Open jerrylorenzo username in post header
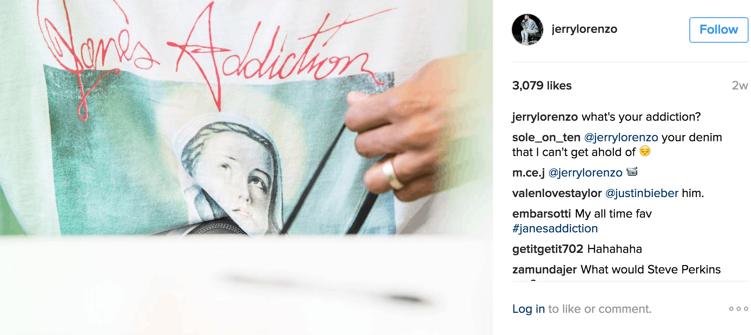The image size is (751, 335). [x=584, y=29]
